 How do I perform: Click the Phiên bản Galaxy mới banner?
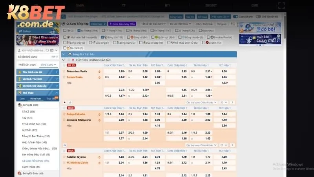coord(260,39)
